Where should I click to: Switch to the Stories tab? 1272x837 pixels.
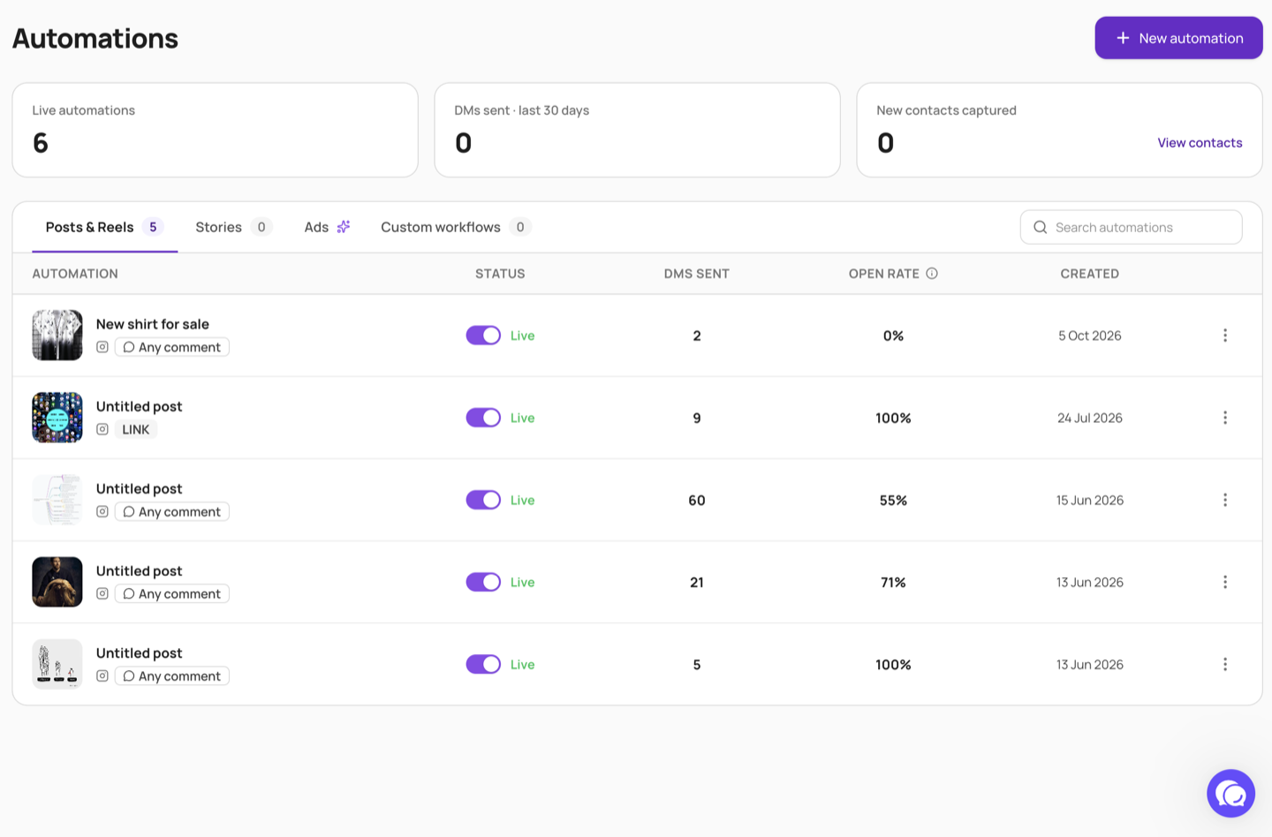coord(233,227)
